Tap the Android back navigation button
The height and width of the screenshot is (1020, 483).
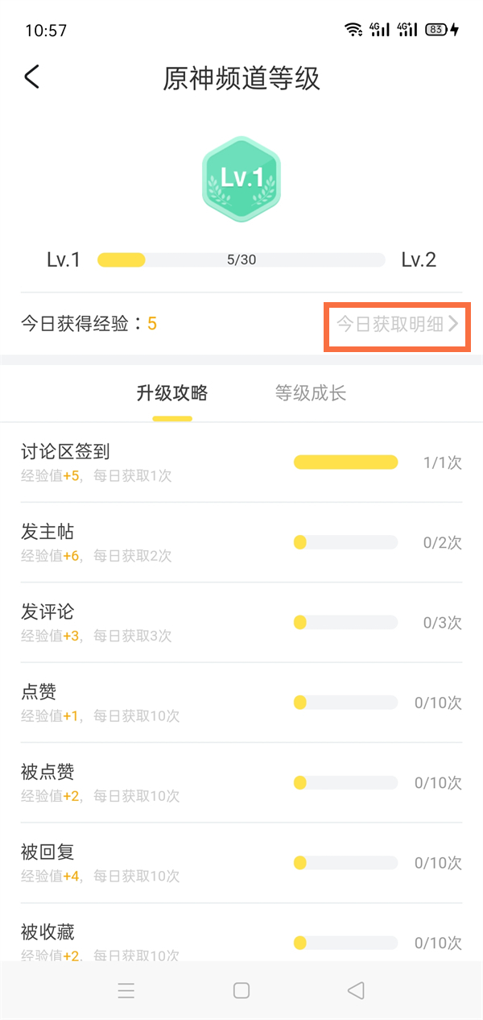[355, 990]
